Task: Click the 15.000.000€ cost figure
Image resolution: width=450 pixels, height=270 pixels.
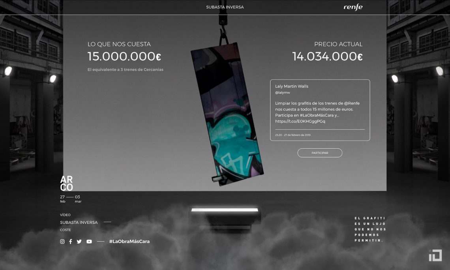Action: 124,56
